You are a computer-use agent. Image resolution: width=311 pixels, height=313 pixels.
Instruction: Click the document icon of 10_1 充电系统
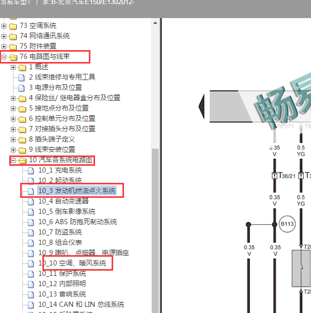click(x=31, y=170)
